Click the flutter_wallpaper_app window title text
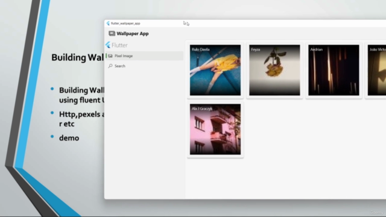 click(x=125, y=24)
